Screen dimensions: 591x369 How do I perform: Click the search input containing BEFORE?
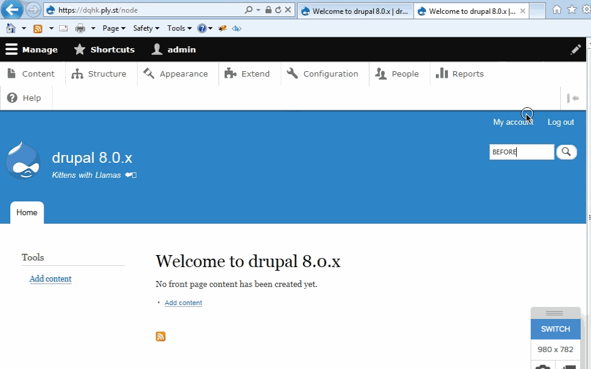522,152
